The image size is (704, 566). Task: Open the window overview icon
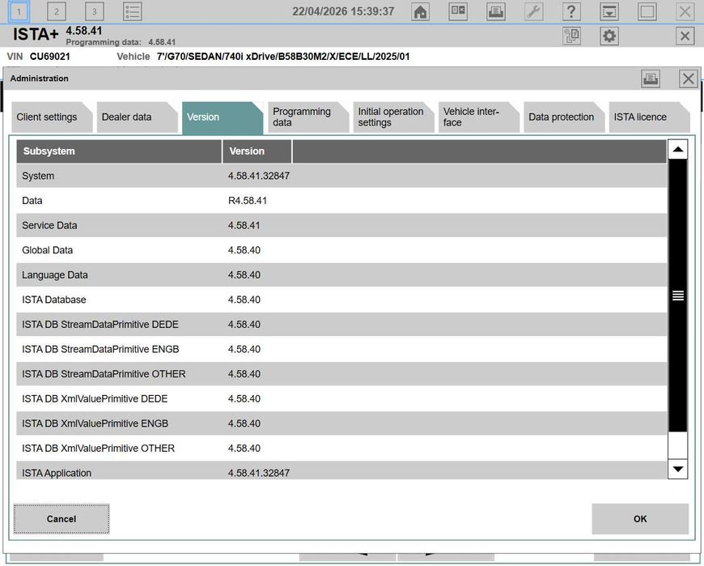(458, 11)
